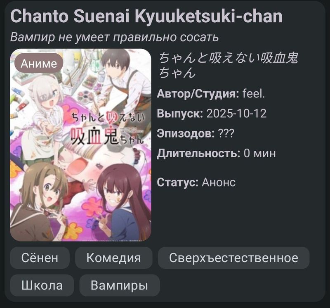Viewport: 330px width, 308px height.
Task: Select the Школа genre tag
Action: (x=42, y=285)
